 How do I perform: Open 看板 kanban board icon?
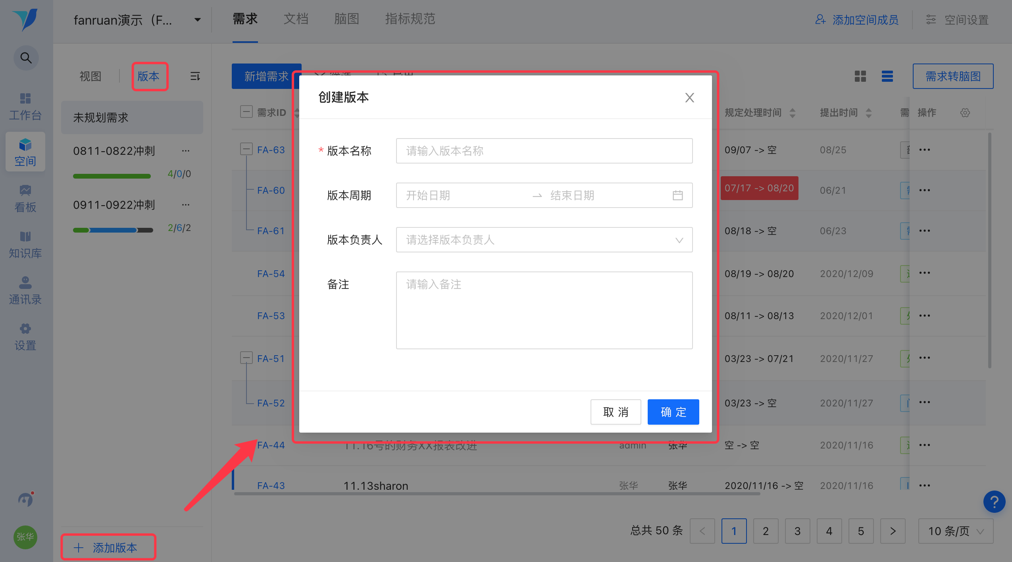25,198
